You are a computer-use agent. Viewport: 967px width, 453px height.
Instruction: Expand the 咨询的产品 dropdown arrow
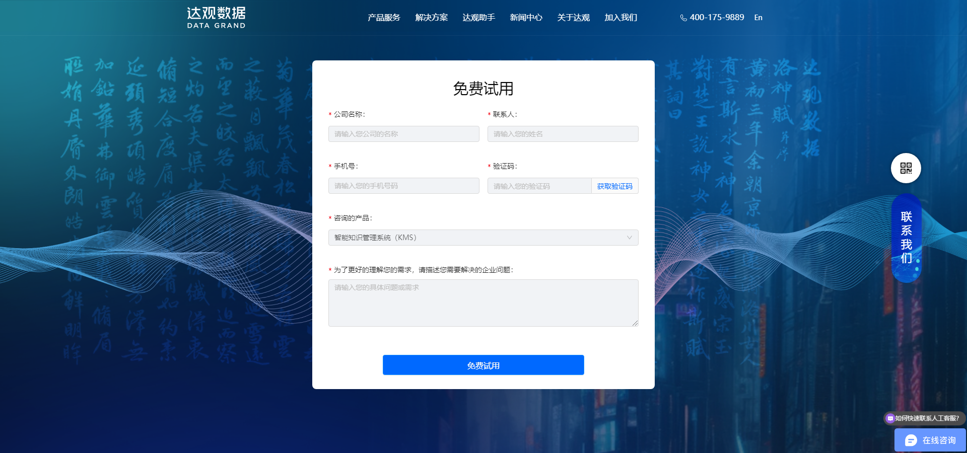629,238
